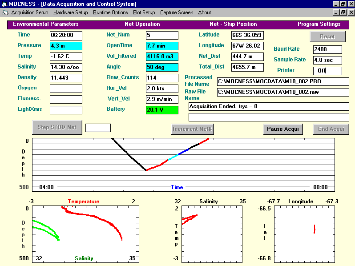
Task: Click the Total_Dist field showing 4655.7 m
Action: coord(247,67)
